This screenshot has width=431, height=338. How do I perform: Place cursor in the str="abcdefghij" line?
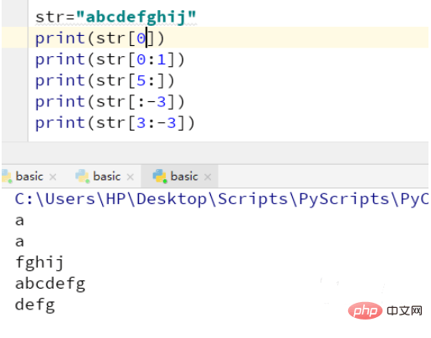coord(115,17)
